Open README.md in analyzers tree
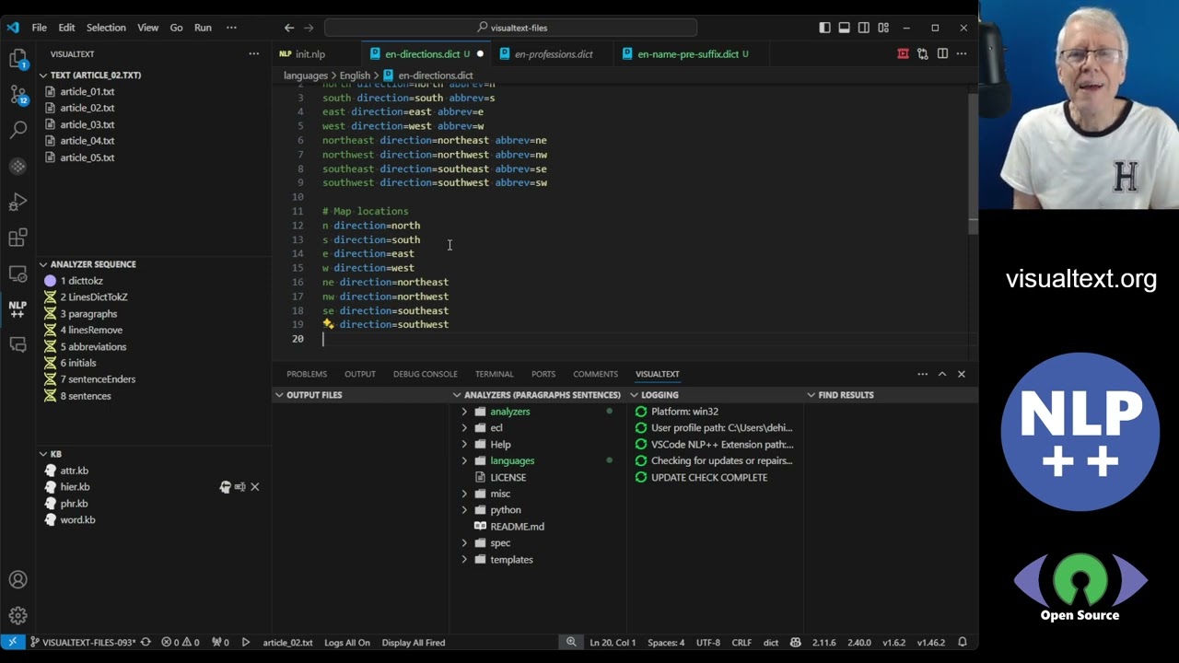The width and height of the screenshot is (1179, 663). tap(517, 527)
